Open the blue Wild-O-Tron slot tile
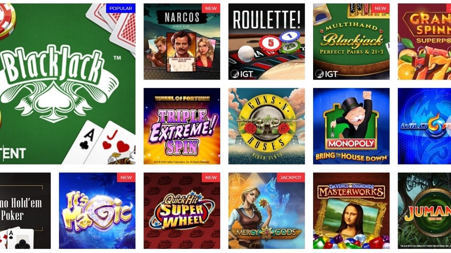This screenshot has width=451, height=253. click(424, 126)
